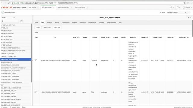Click the page vertical scrollbar on the right
193x108 pixels.
tap(192, 28)
